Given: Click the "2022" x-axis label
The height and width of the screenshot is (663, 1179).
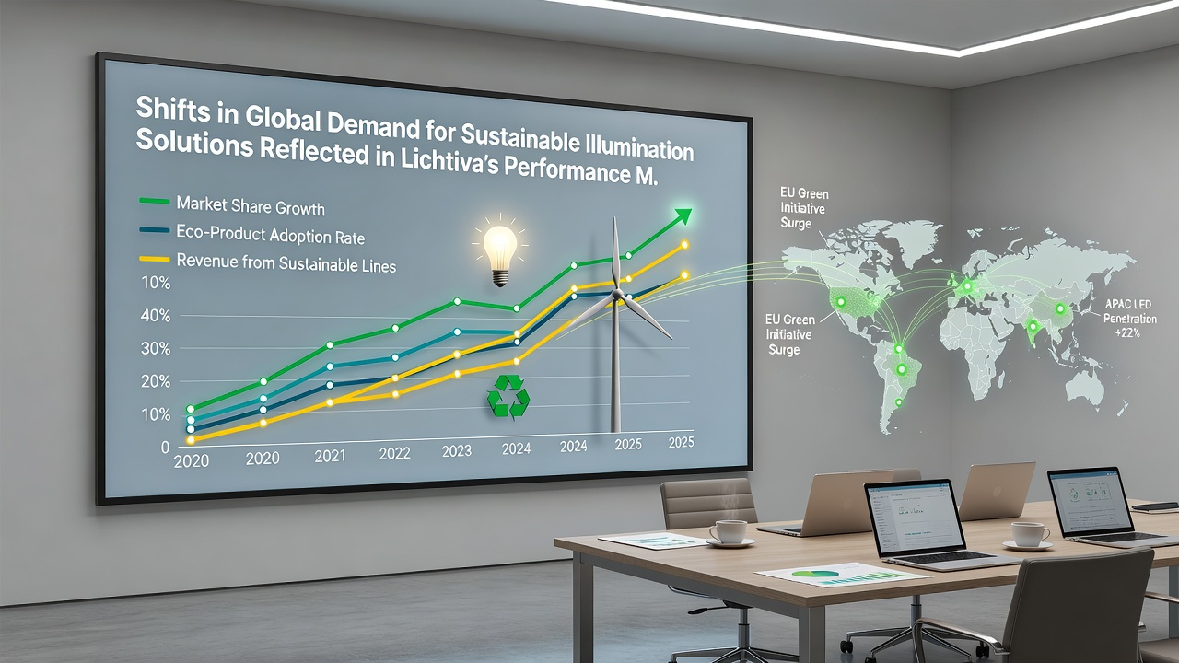Looking at the screenshot, I should (394, 453).
